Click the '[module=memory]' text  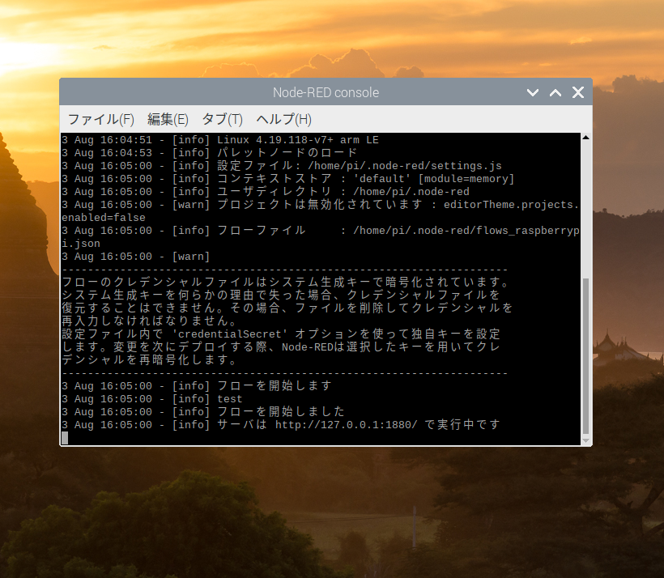click(x=466, y=179)
